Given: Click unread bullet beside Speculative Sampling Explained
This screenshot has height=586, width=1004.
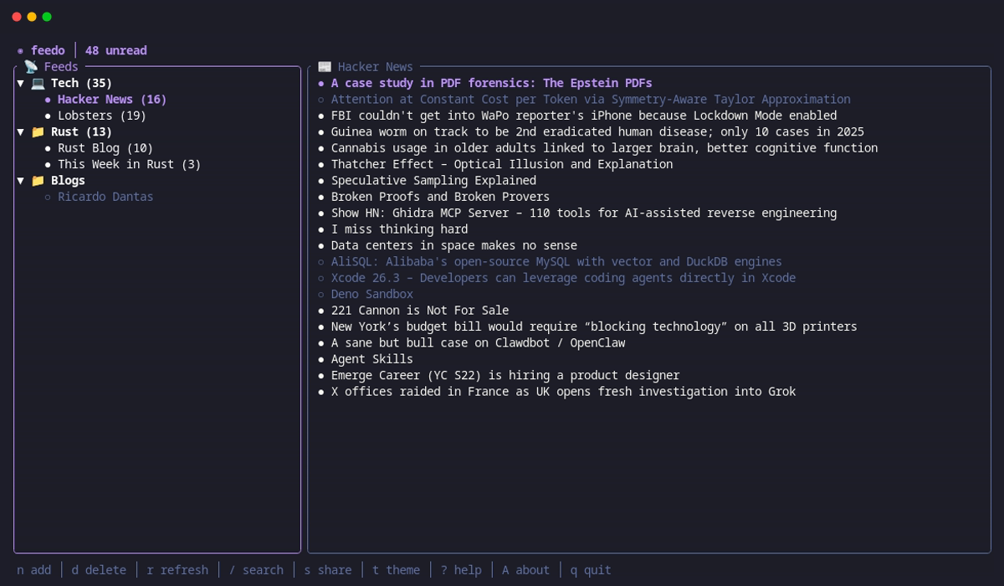Looking at the screenshot, I should tap(321, 180).
